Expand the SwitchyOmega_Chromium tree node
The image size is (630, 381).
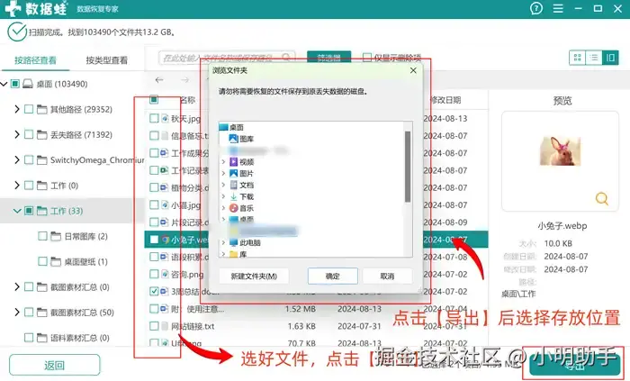point(17,160)
